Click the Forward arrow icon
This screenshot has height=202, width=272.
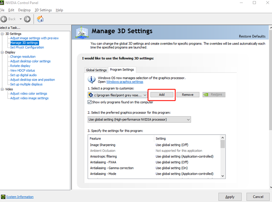click(x=27, y=19)
